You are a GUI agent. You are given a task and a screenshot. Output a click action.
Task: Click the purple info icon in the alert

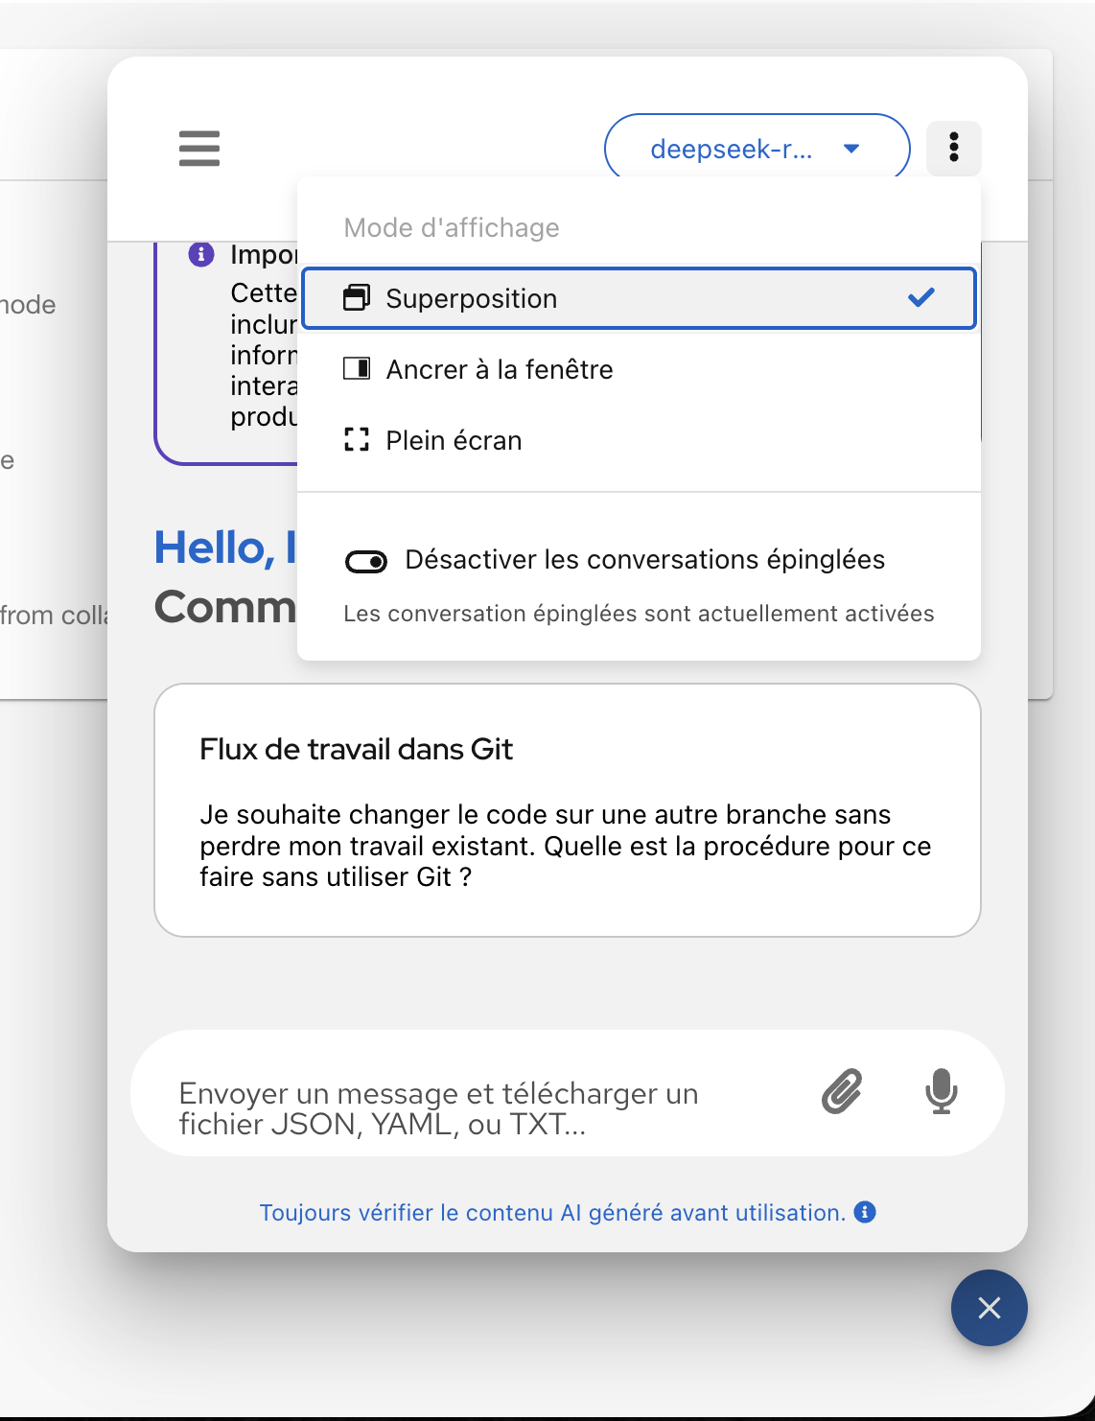click(x=201, y=254)
